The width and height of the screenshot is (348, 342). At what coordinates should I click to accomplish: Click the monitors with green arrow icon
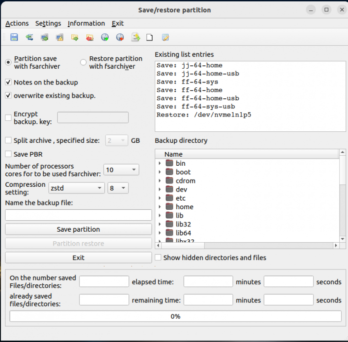pos(44,37)
